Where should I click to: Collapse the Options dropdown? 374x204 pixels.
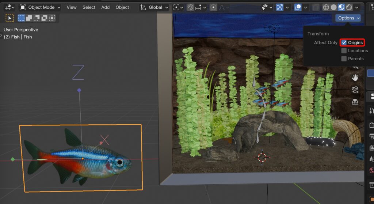click(x=348, y=18)
